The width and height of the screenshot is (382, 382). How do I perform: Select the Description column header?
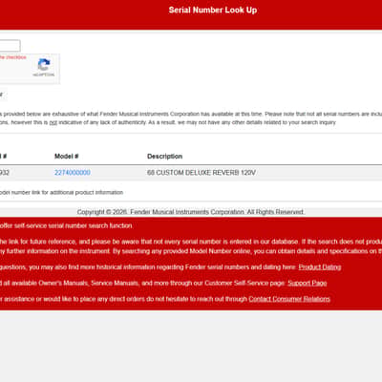(164, 157)
